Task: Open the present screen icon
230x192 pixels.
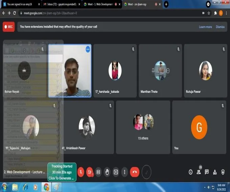Action: pyautogui.click(x=116, y=172)
